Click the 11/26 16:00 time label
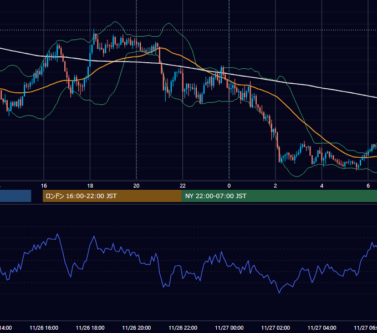 click(44, 327)
